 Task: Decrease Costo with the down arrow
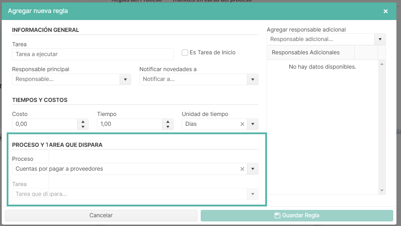pyautogui.click(x=83, y=127)
